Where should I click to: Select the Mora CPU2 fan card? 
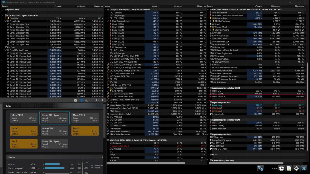pos(54,131)
